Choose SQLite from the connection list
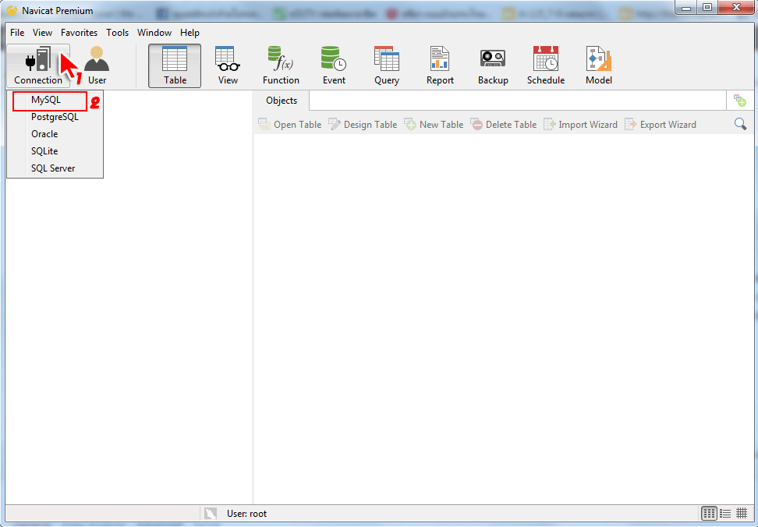The image size is (758, 527). tap(55, 151)
